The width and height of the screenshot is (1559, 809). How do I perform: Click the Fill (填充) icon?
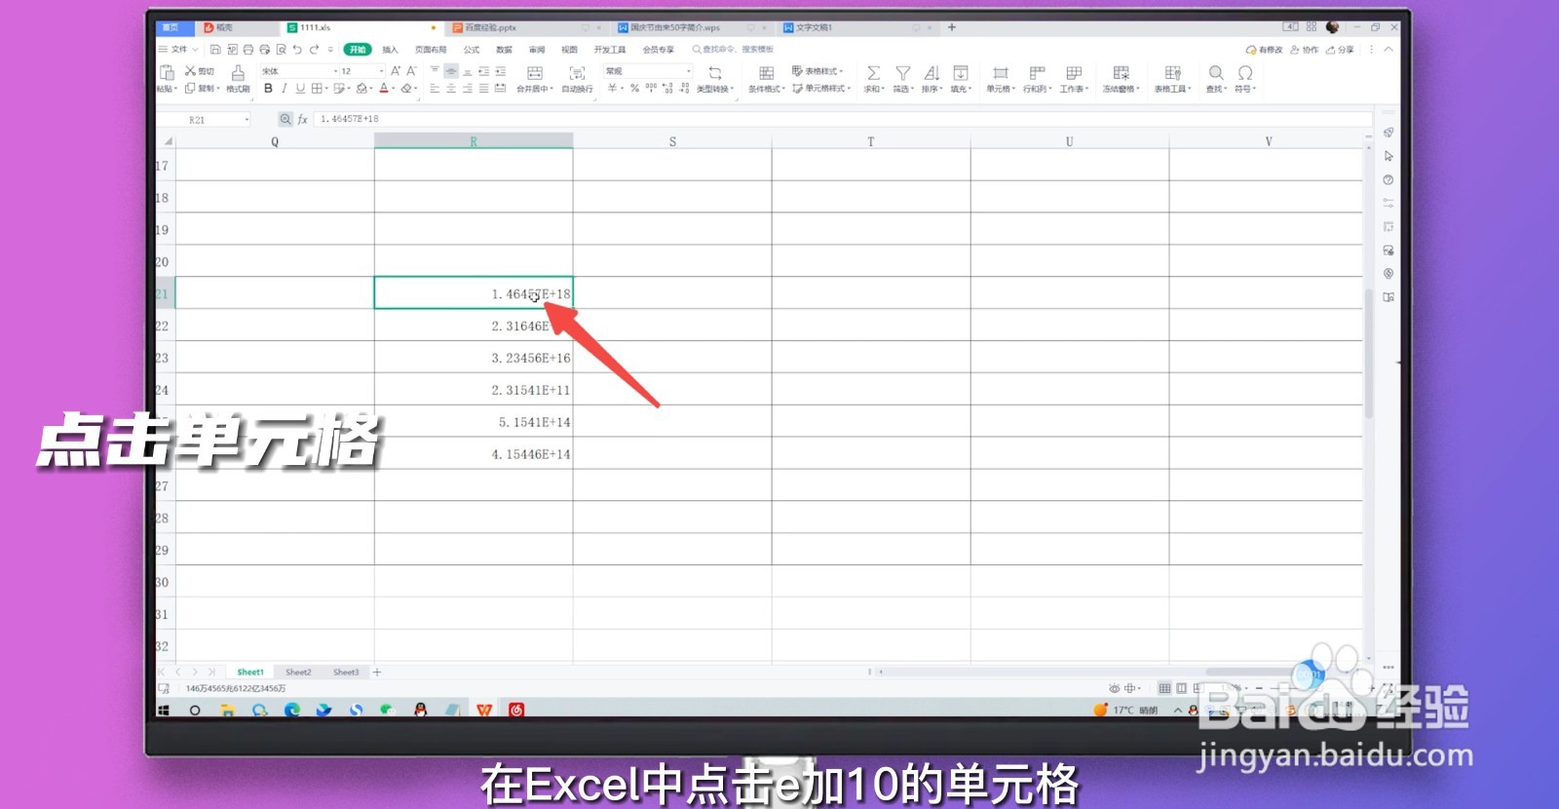point(960,73)
